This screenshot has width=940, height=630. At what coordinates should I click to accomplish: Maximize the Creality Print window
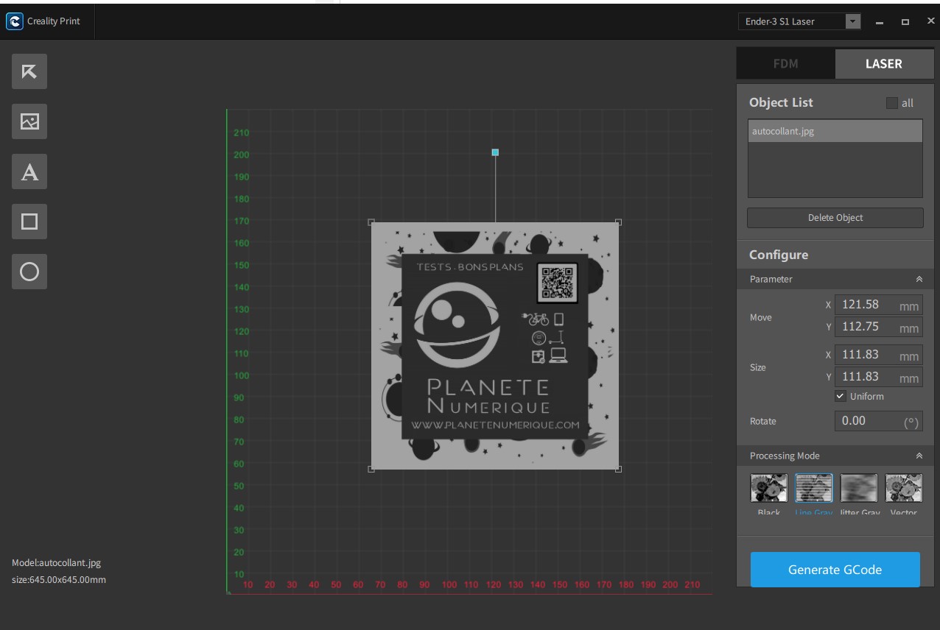tap(905, 21)
